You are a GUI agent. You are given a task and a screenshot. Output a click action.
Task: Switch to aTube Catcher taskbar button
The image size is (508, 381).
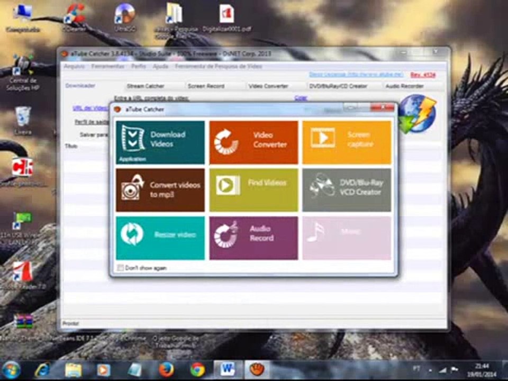(x=257, y=370)
